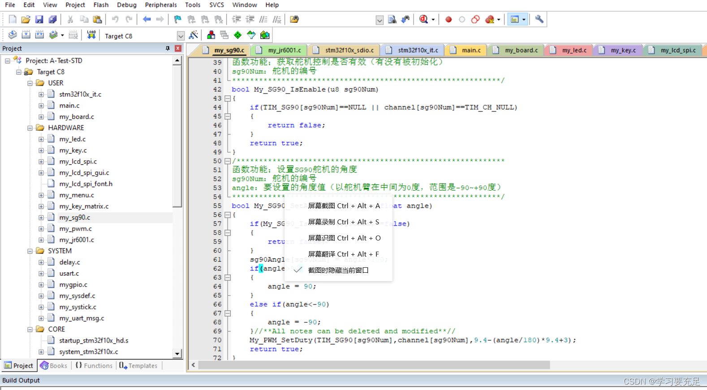This screenshot has height=390, width=707.
Task: Open the Flash menu
Action: click(101, 5)
